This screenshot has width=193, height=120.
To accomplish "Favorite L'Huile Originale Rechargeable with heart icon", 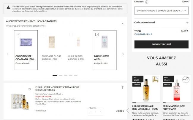I will point(157,78).
